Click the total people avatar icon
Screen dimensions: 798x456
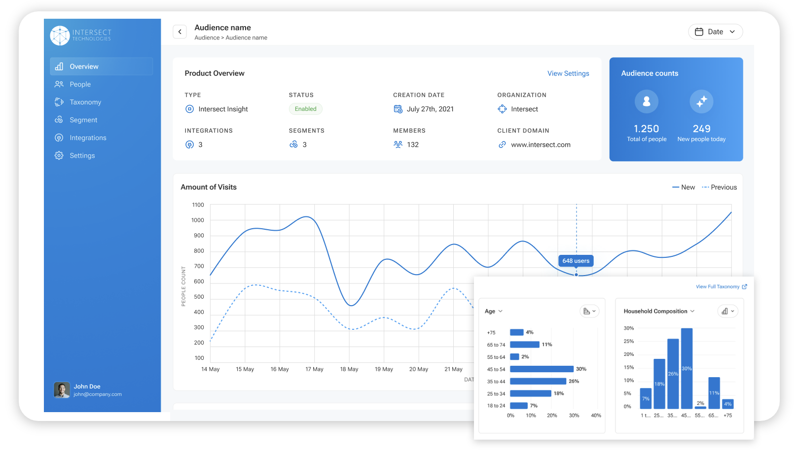pyautogui.click(x=647, y=102)
